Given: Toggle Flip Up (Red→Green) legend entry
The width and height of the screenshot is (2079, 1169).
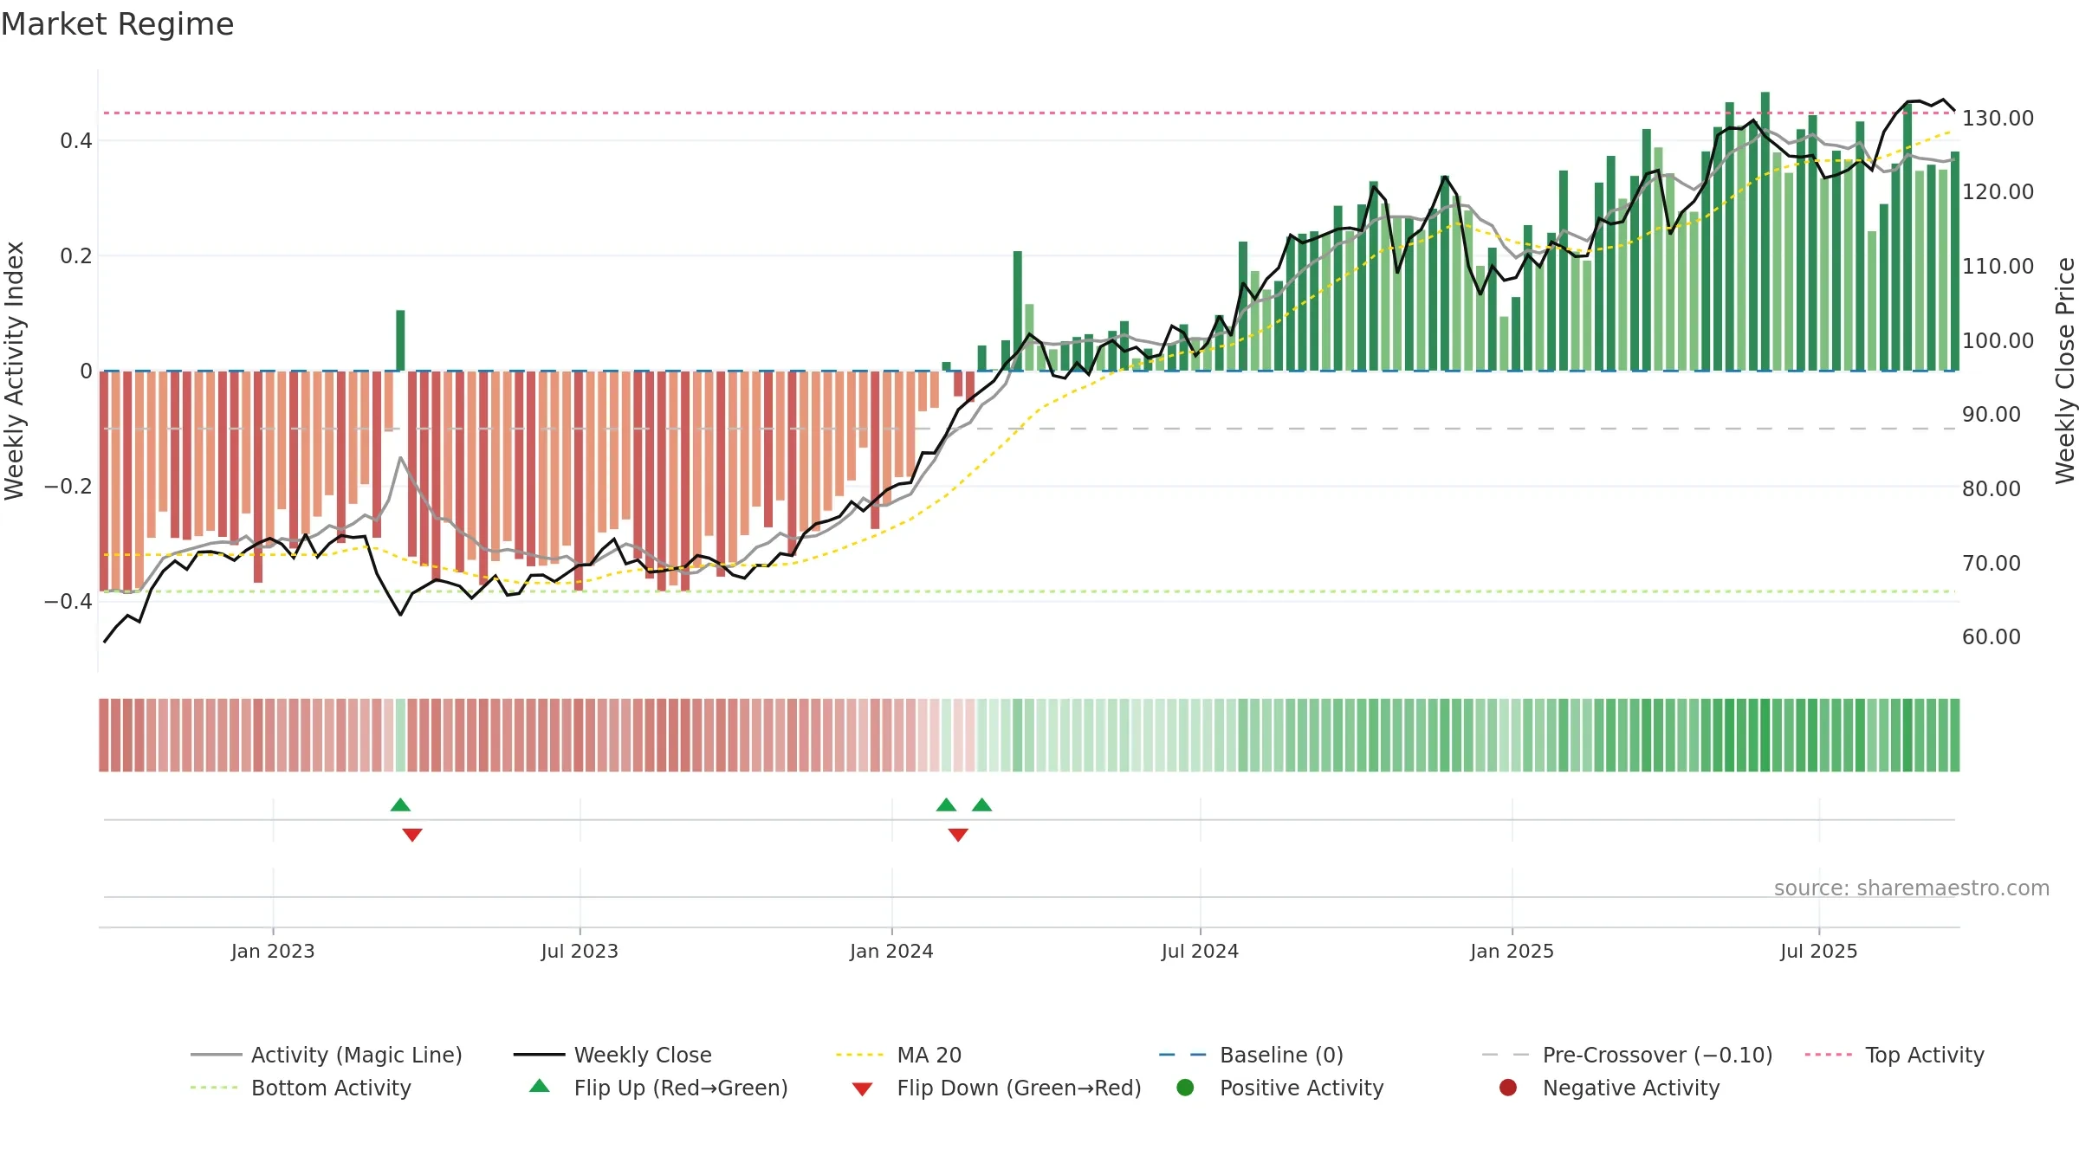Looking at the screenshot, I should tap(658, 1088).
